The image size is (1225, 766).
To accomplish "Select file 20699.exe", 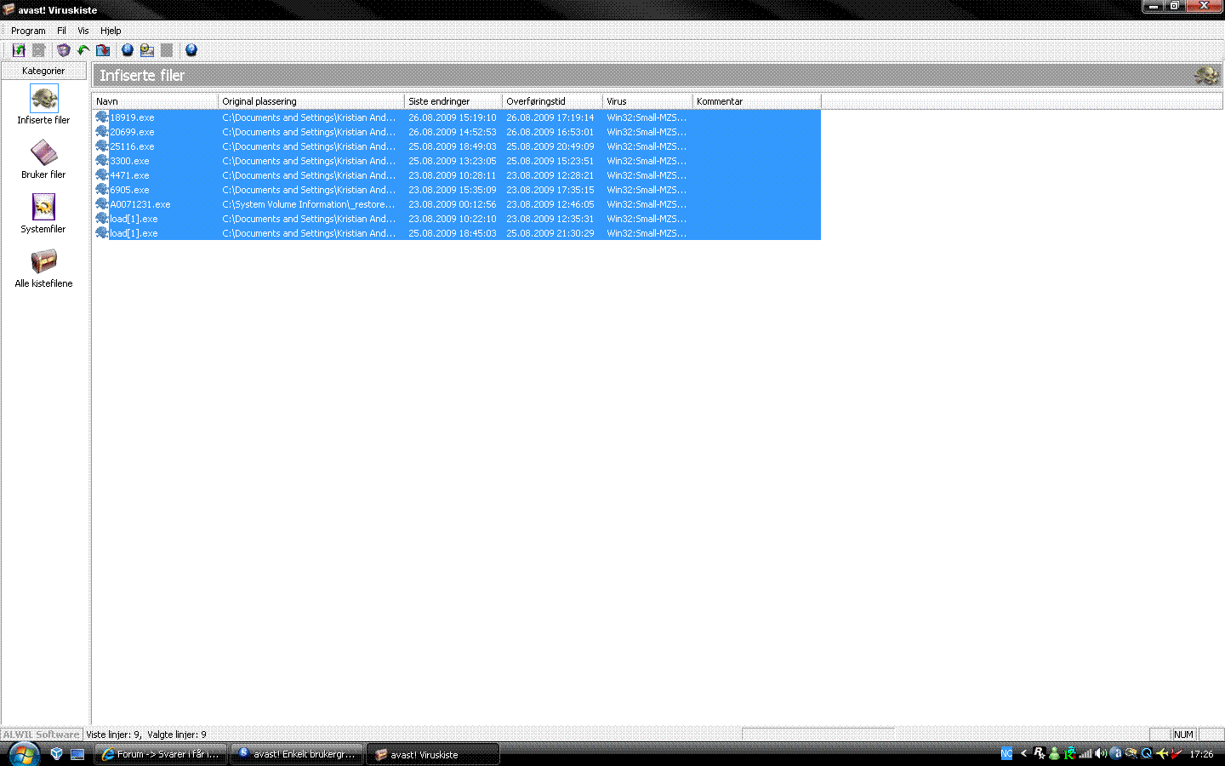I will (x=132, y=132).
